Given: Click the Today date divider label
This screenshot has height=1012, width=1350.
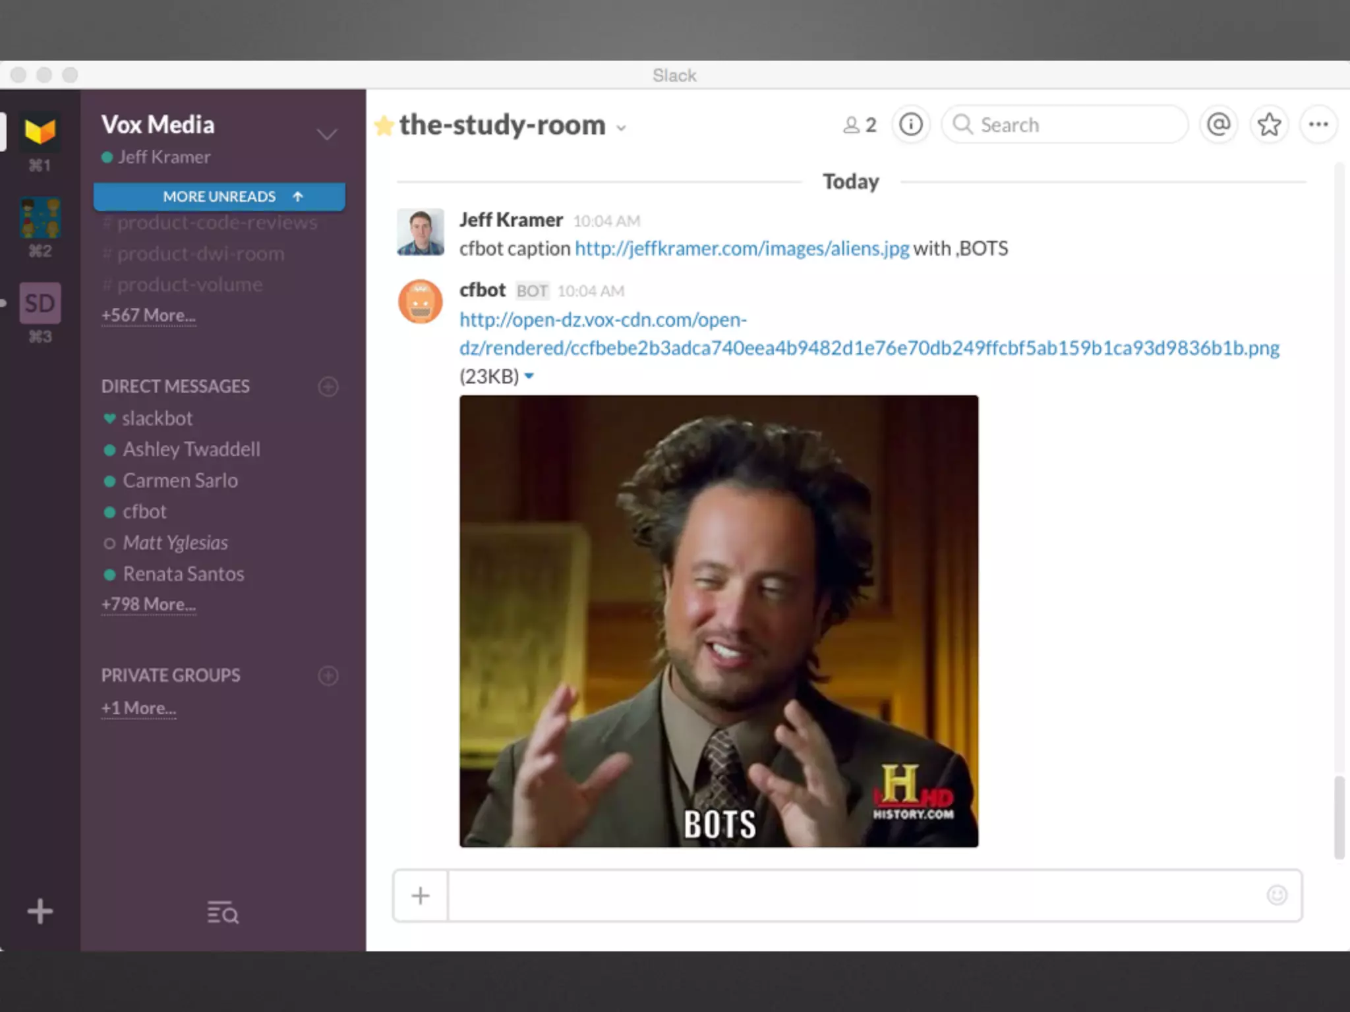Looking at the screenshot, I should pyautogui.click(x=850, y=181).
